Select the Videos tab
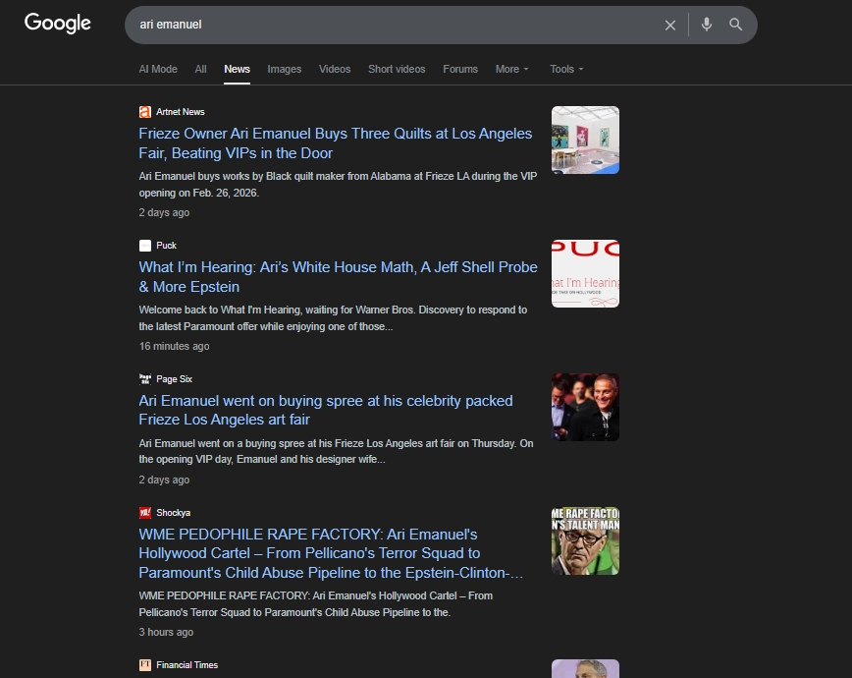The width and height of the screenshot is (852, 678). 335,69
